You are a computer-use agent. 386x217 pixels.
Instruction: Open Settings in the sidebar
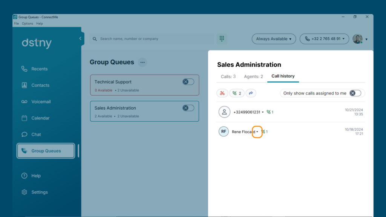pyautogui.click(x=35, y=192)
